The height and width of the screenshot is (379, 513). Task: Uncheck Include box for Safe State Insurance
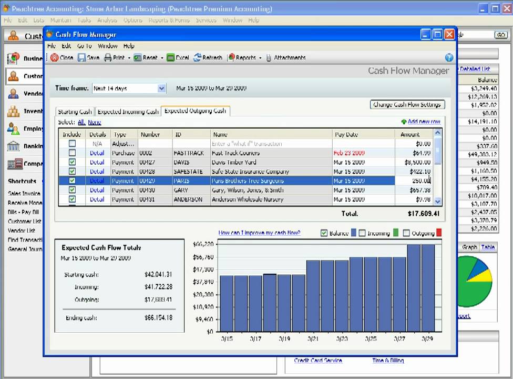(x=72, y=171)
